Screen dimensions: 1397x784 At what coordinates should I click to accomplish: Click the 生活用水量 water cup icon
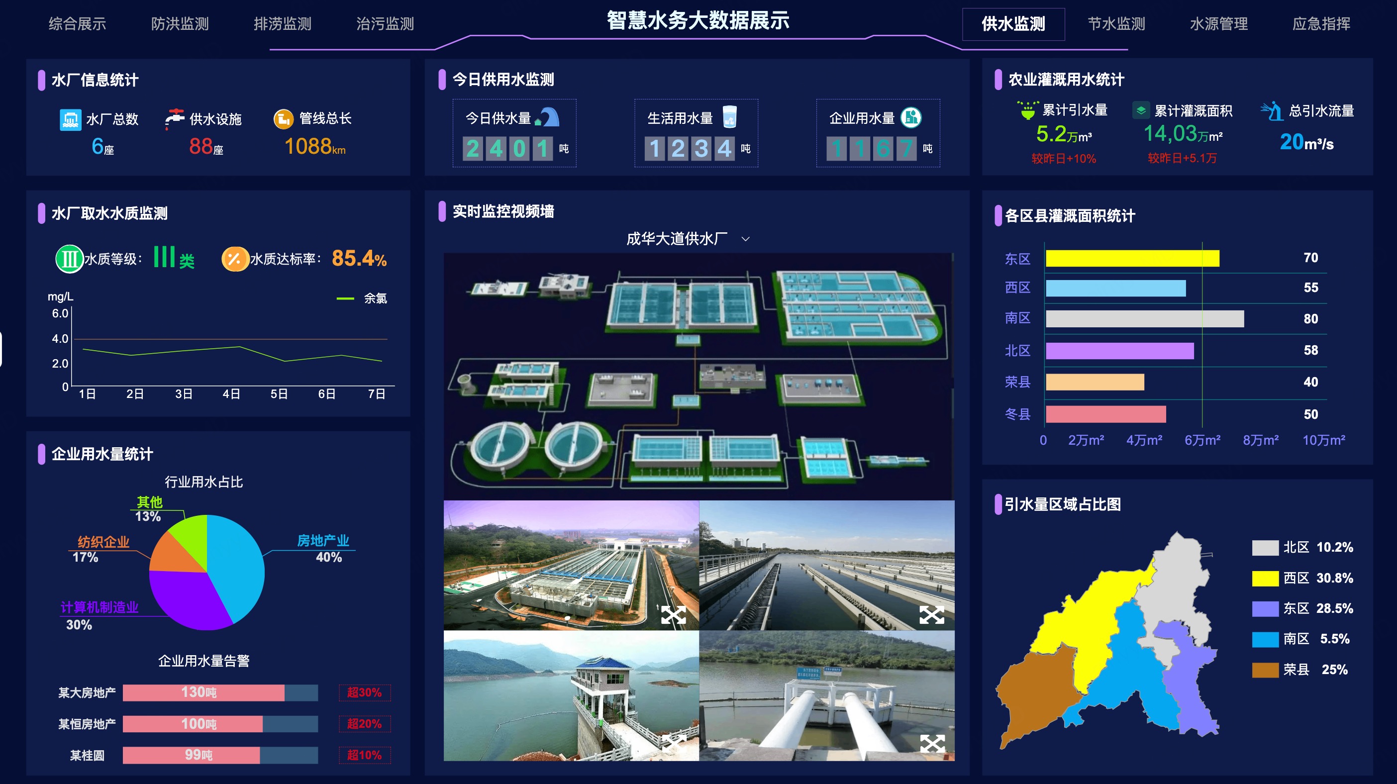point(730,116)
